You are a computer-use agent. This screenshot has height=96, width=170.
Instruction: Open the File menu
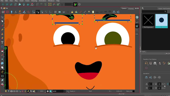[x=2, y=1]
